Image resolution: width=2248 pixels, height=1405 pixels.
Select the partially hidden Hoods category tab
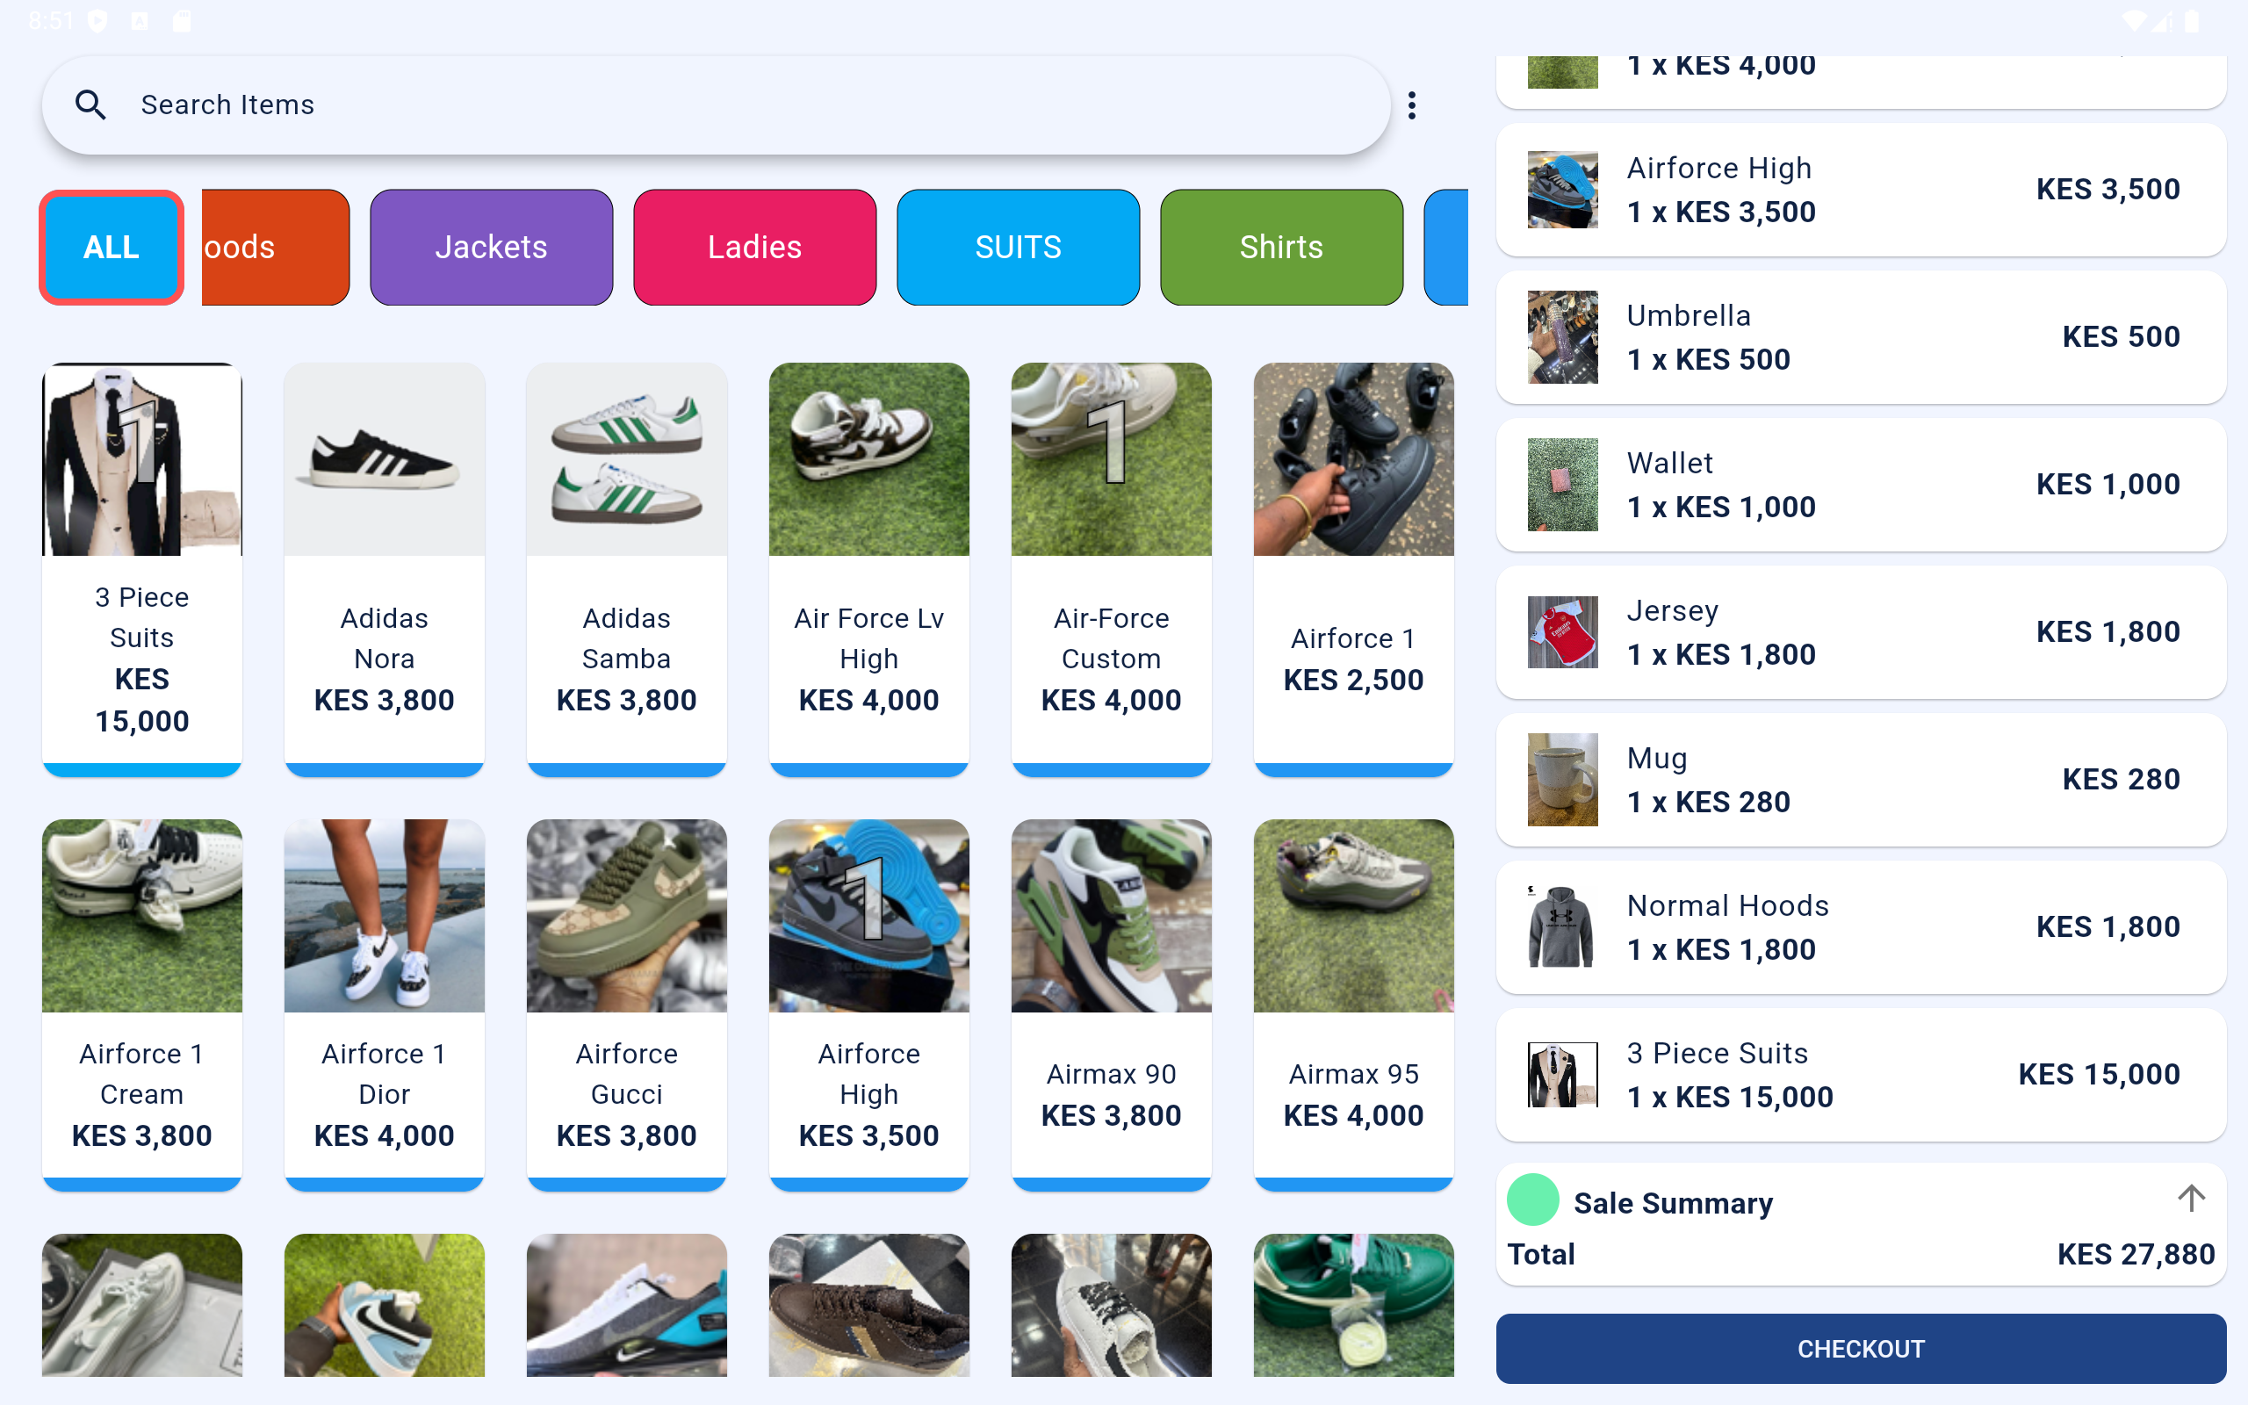(275, 247)
